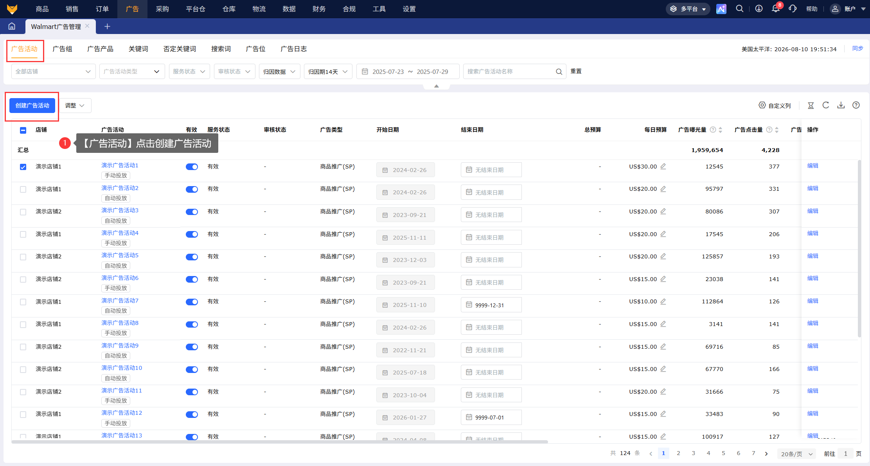Click help icon beside 广告曝光量
870x466 pixels.
(713, 130)
